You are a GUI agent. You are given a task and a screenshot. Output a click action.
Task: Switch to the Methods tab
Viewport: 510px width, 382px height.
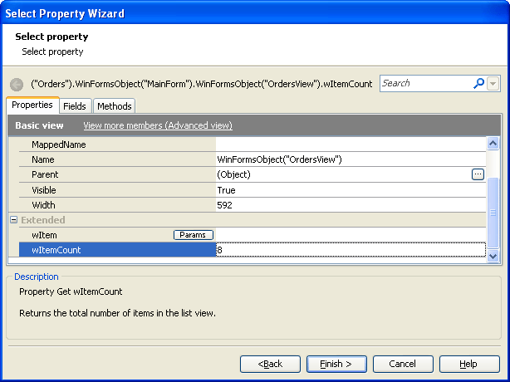[114, 106]
